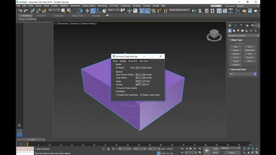Screen dimensions: 276x155
Task: Select the Cameras category icon
Action: (x=242, y=31)
